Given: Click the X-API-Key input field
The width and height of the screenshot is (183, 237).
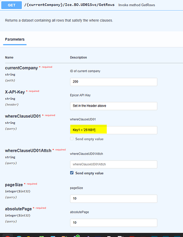Looking at the screenshot, I should click(114, 106).
